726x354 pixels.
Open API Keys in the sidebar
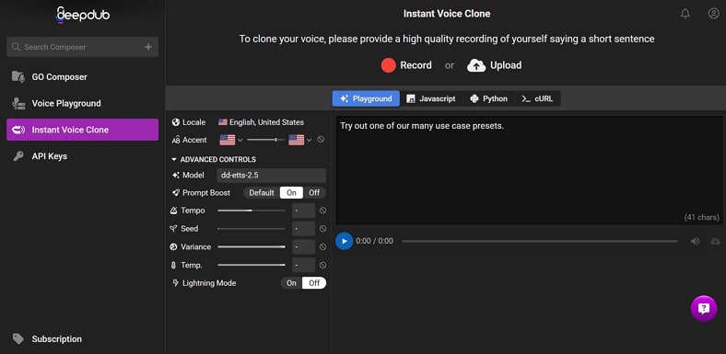click(82, 156)
